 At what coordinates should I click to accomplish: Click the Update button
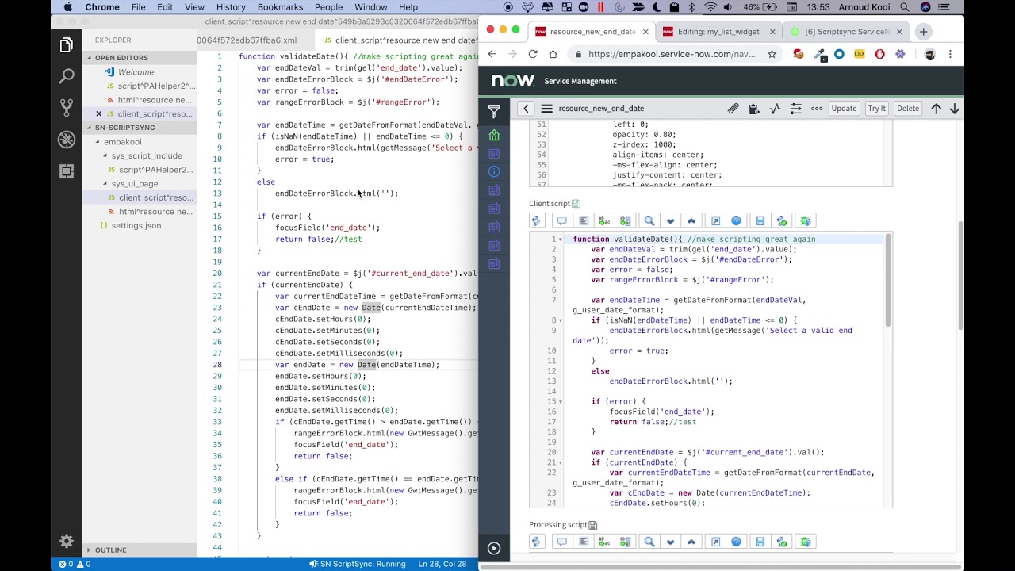click(x=844, y=109)
